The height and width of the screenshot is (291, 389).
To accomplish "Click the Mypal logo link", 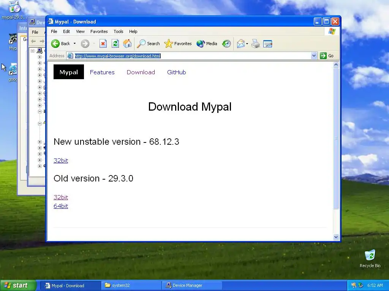I will (x=69, y=72).
